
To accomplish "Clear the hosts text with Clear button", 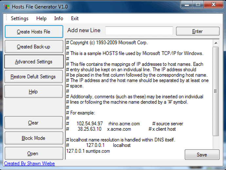I will (34, 123).
